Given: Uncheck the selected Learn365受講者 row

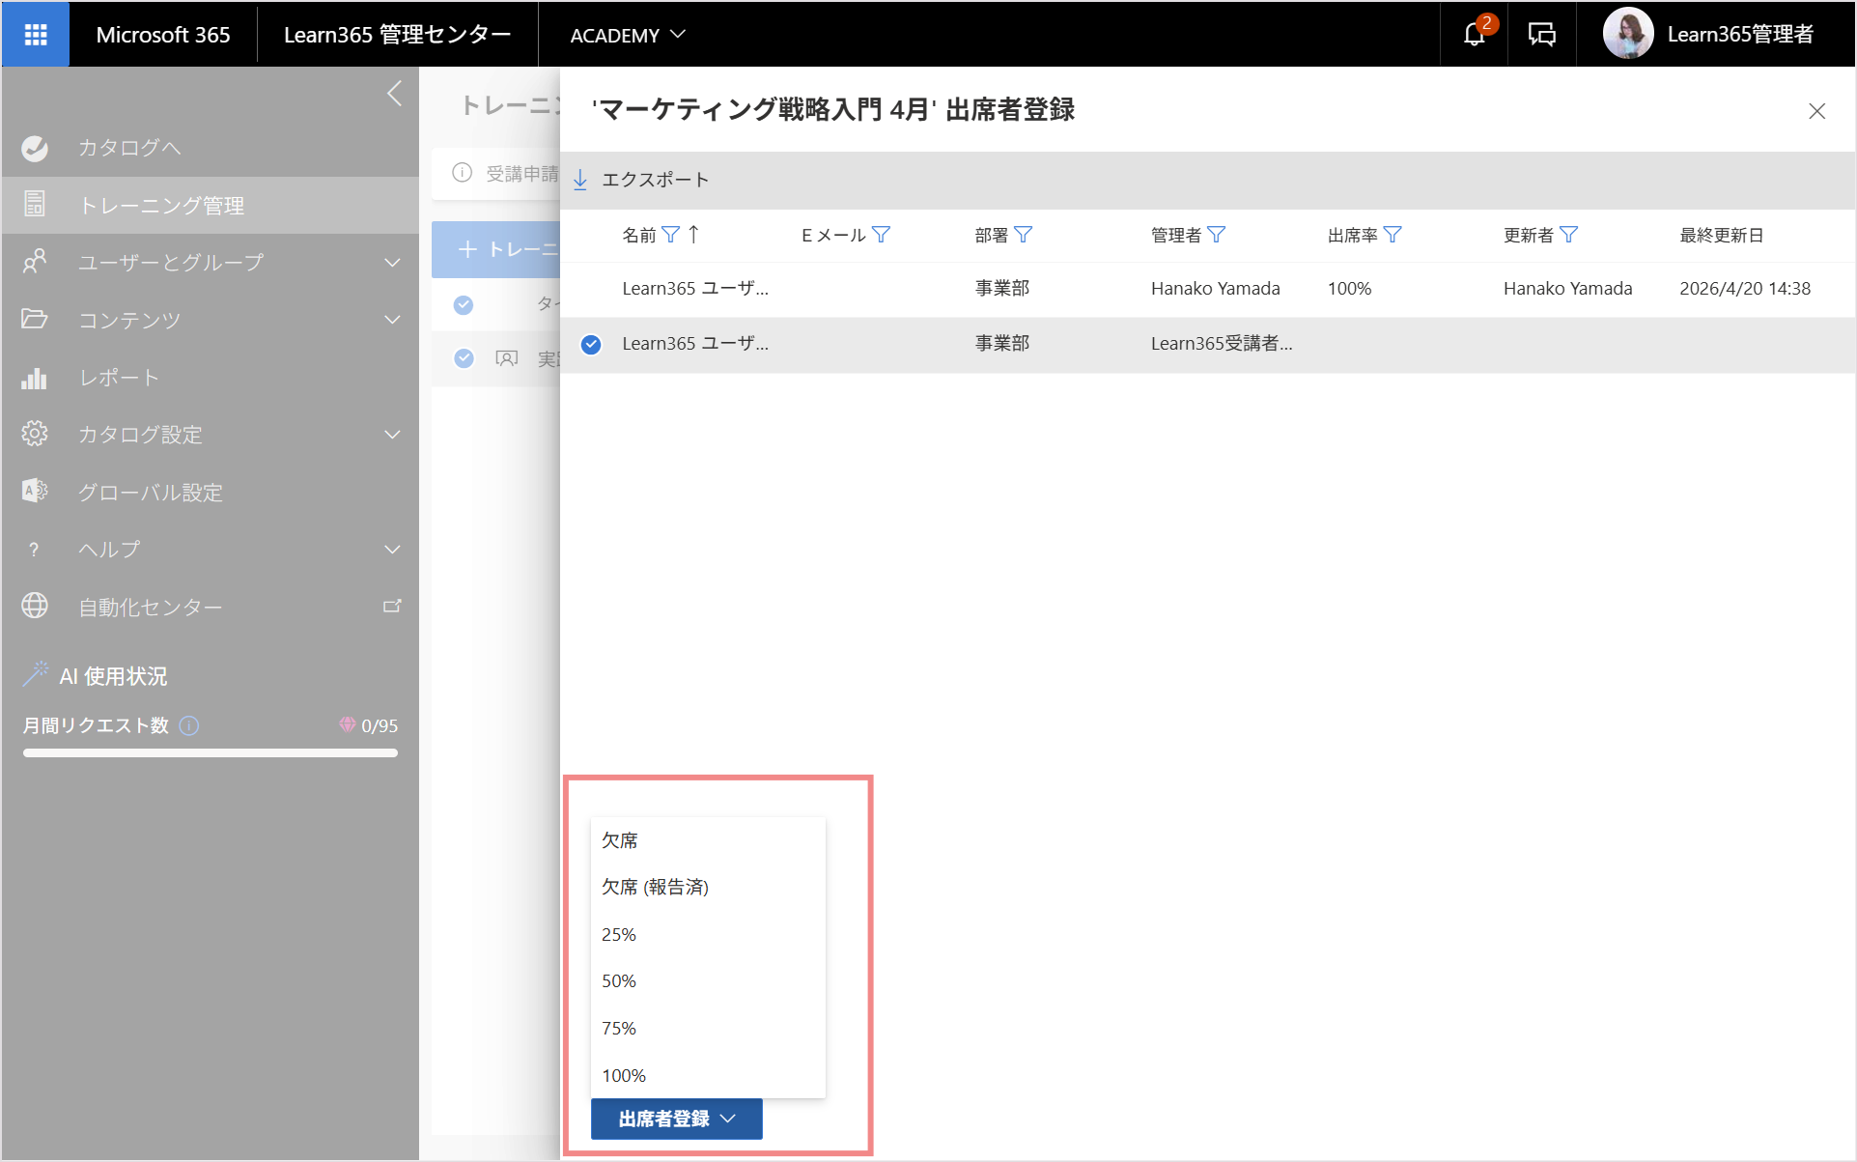Looking at the screenshot, I should (591, 344).
